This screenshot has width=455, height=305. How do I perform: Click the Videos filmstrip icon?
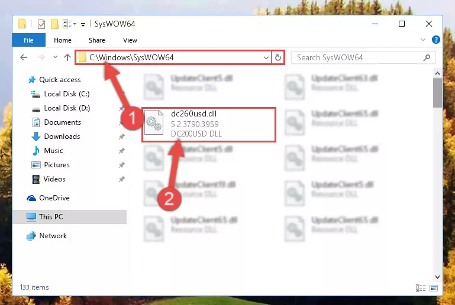(36, 179)
